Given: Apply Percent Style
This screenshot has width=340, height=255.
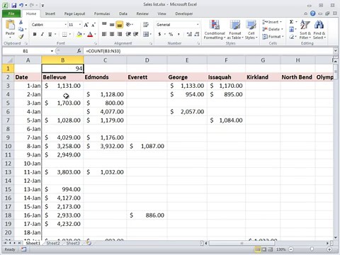Looking at the screenshot, I should coord(171,34).
